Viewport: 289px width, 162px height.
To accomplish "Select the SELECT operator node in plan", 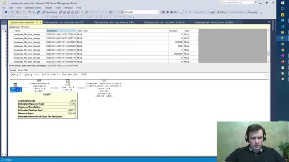I will [x=16, y=87].
